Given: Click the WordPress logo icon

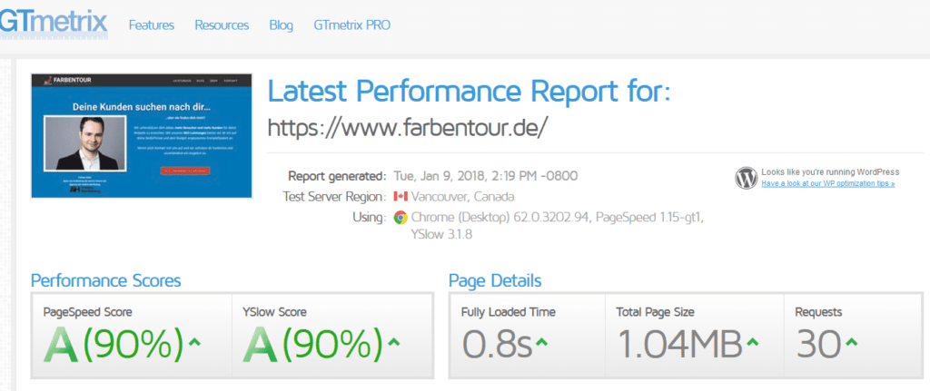Looking at the screenshot, I should 747,178.
